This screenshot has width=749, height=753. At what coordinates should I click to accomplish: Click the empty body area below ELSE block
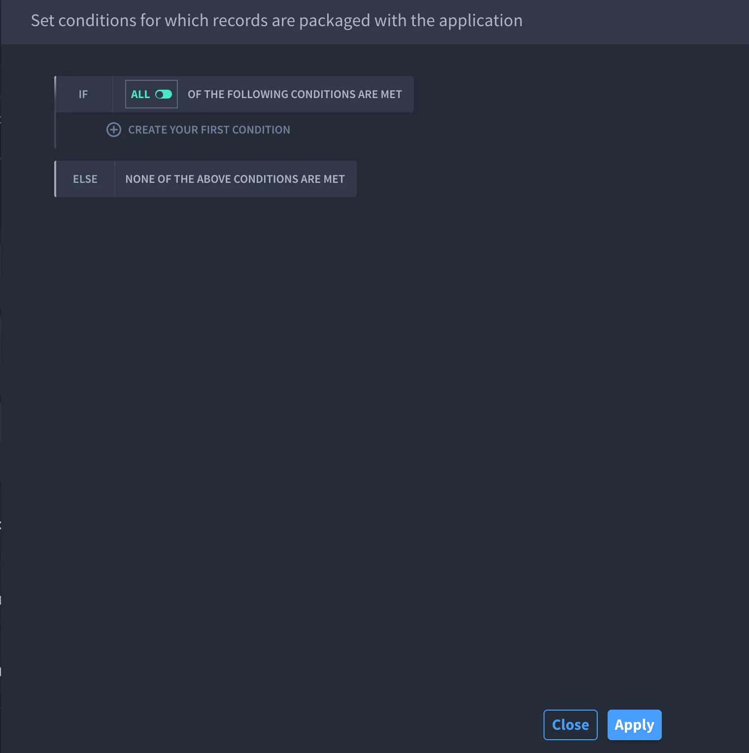pos(374,444)
